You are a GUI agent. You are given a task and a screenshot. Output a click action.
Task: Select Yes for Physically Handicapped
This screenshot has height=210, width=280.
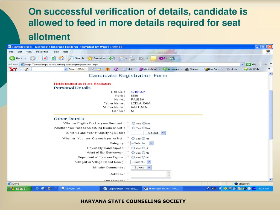pos(133,148)
